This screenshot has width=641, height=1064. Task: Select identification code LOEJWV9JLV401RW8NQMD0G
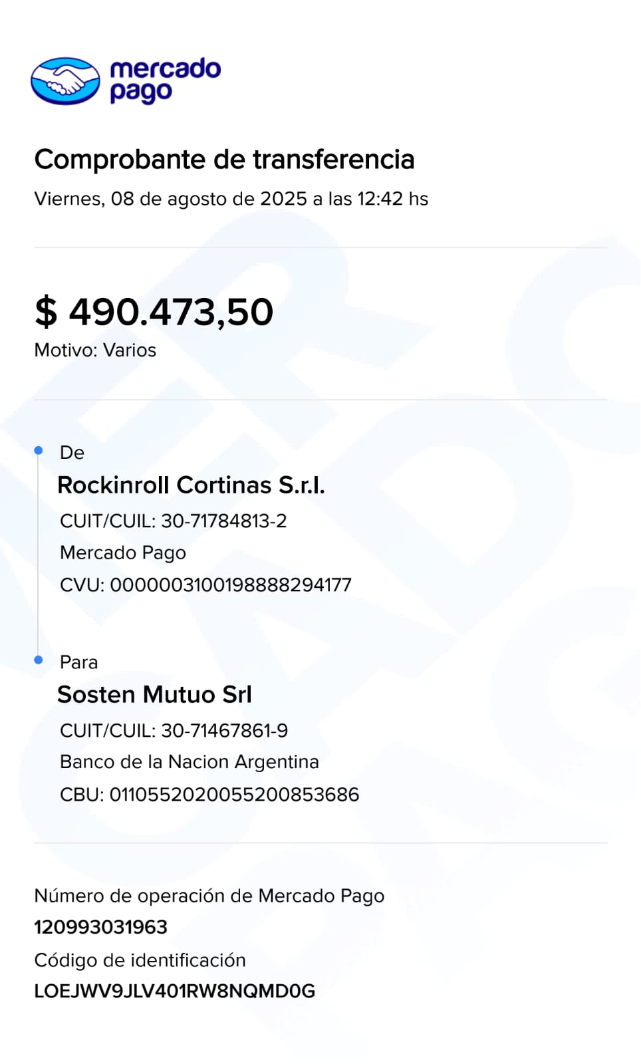[x=175, y=992]
